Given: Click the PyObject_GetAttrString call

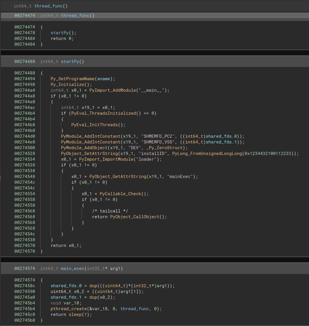Looking at the screenshot, I should click(118, 177).
